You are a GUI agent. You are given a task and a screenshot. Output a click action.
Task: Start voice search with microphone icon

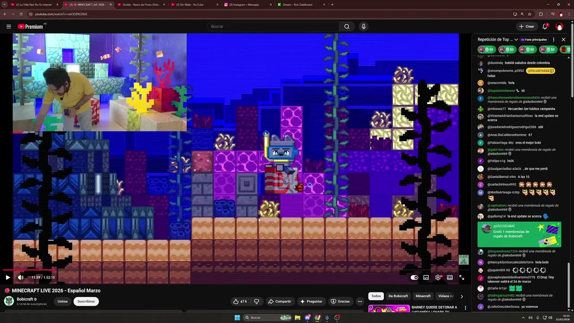(364, 26)
